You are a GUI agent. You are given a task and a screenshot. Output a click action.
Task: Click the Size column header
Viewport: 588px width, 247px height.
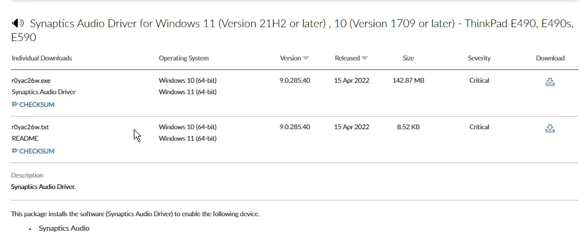coord(408,59)
